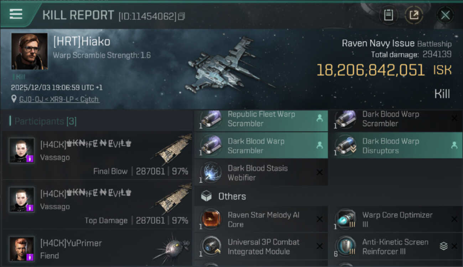Click the Warp Core Optimizer III icon
This screenshot has height=267, width=463.
tap(345, 220)
